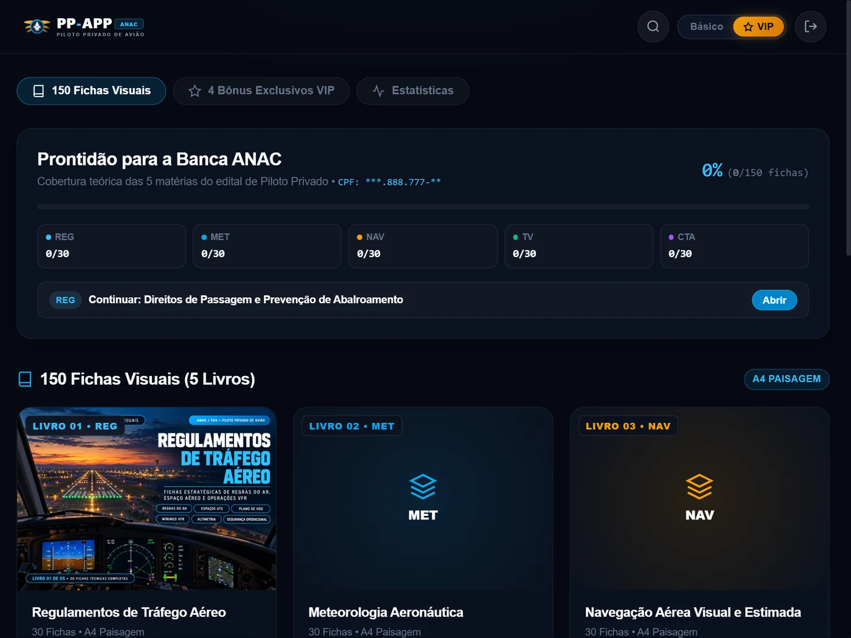Click the PP-APP winged logo icon
The width and height of the screenshot is (851, 638).
click(37, 27)
